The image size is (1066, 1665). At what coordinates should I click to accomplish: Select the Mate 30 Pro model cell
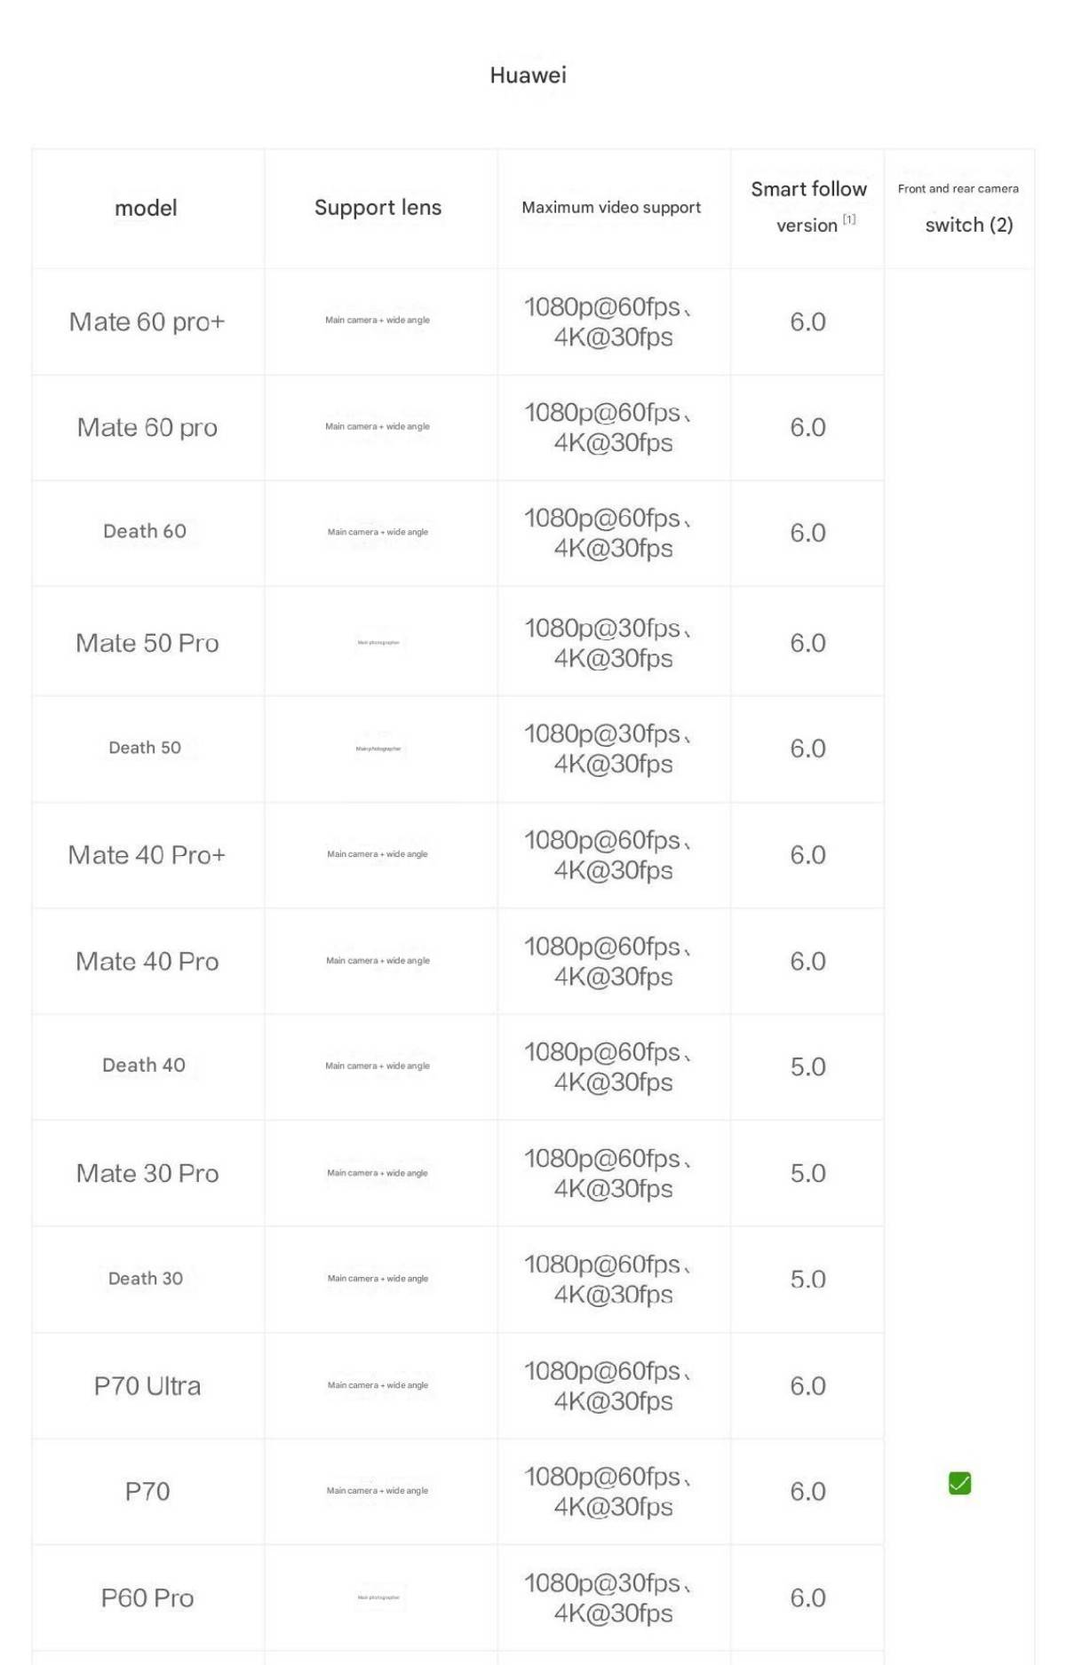pos(147,1173)
